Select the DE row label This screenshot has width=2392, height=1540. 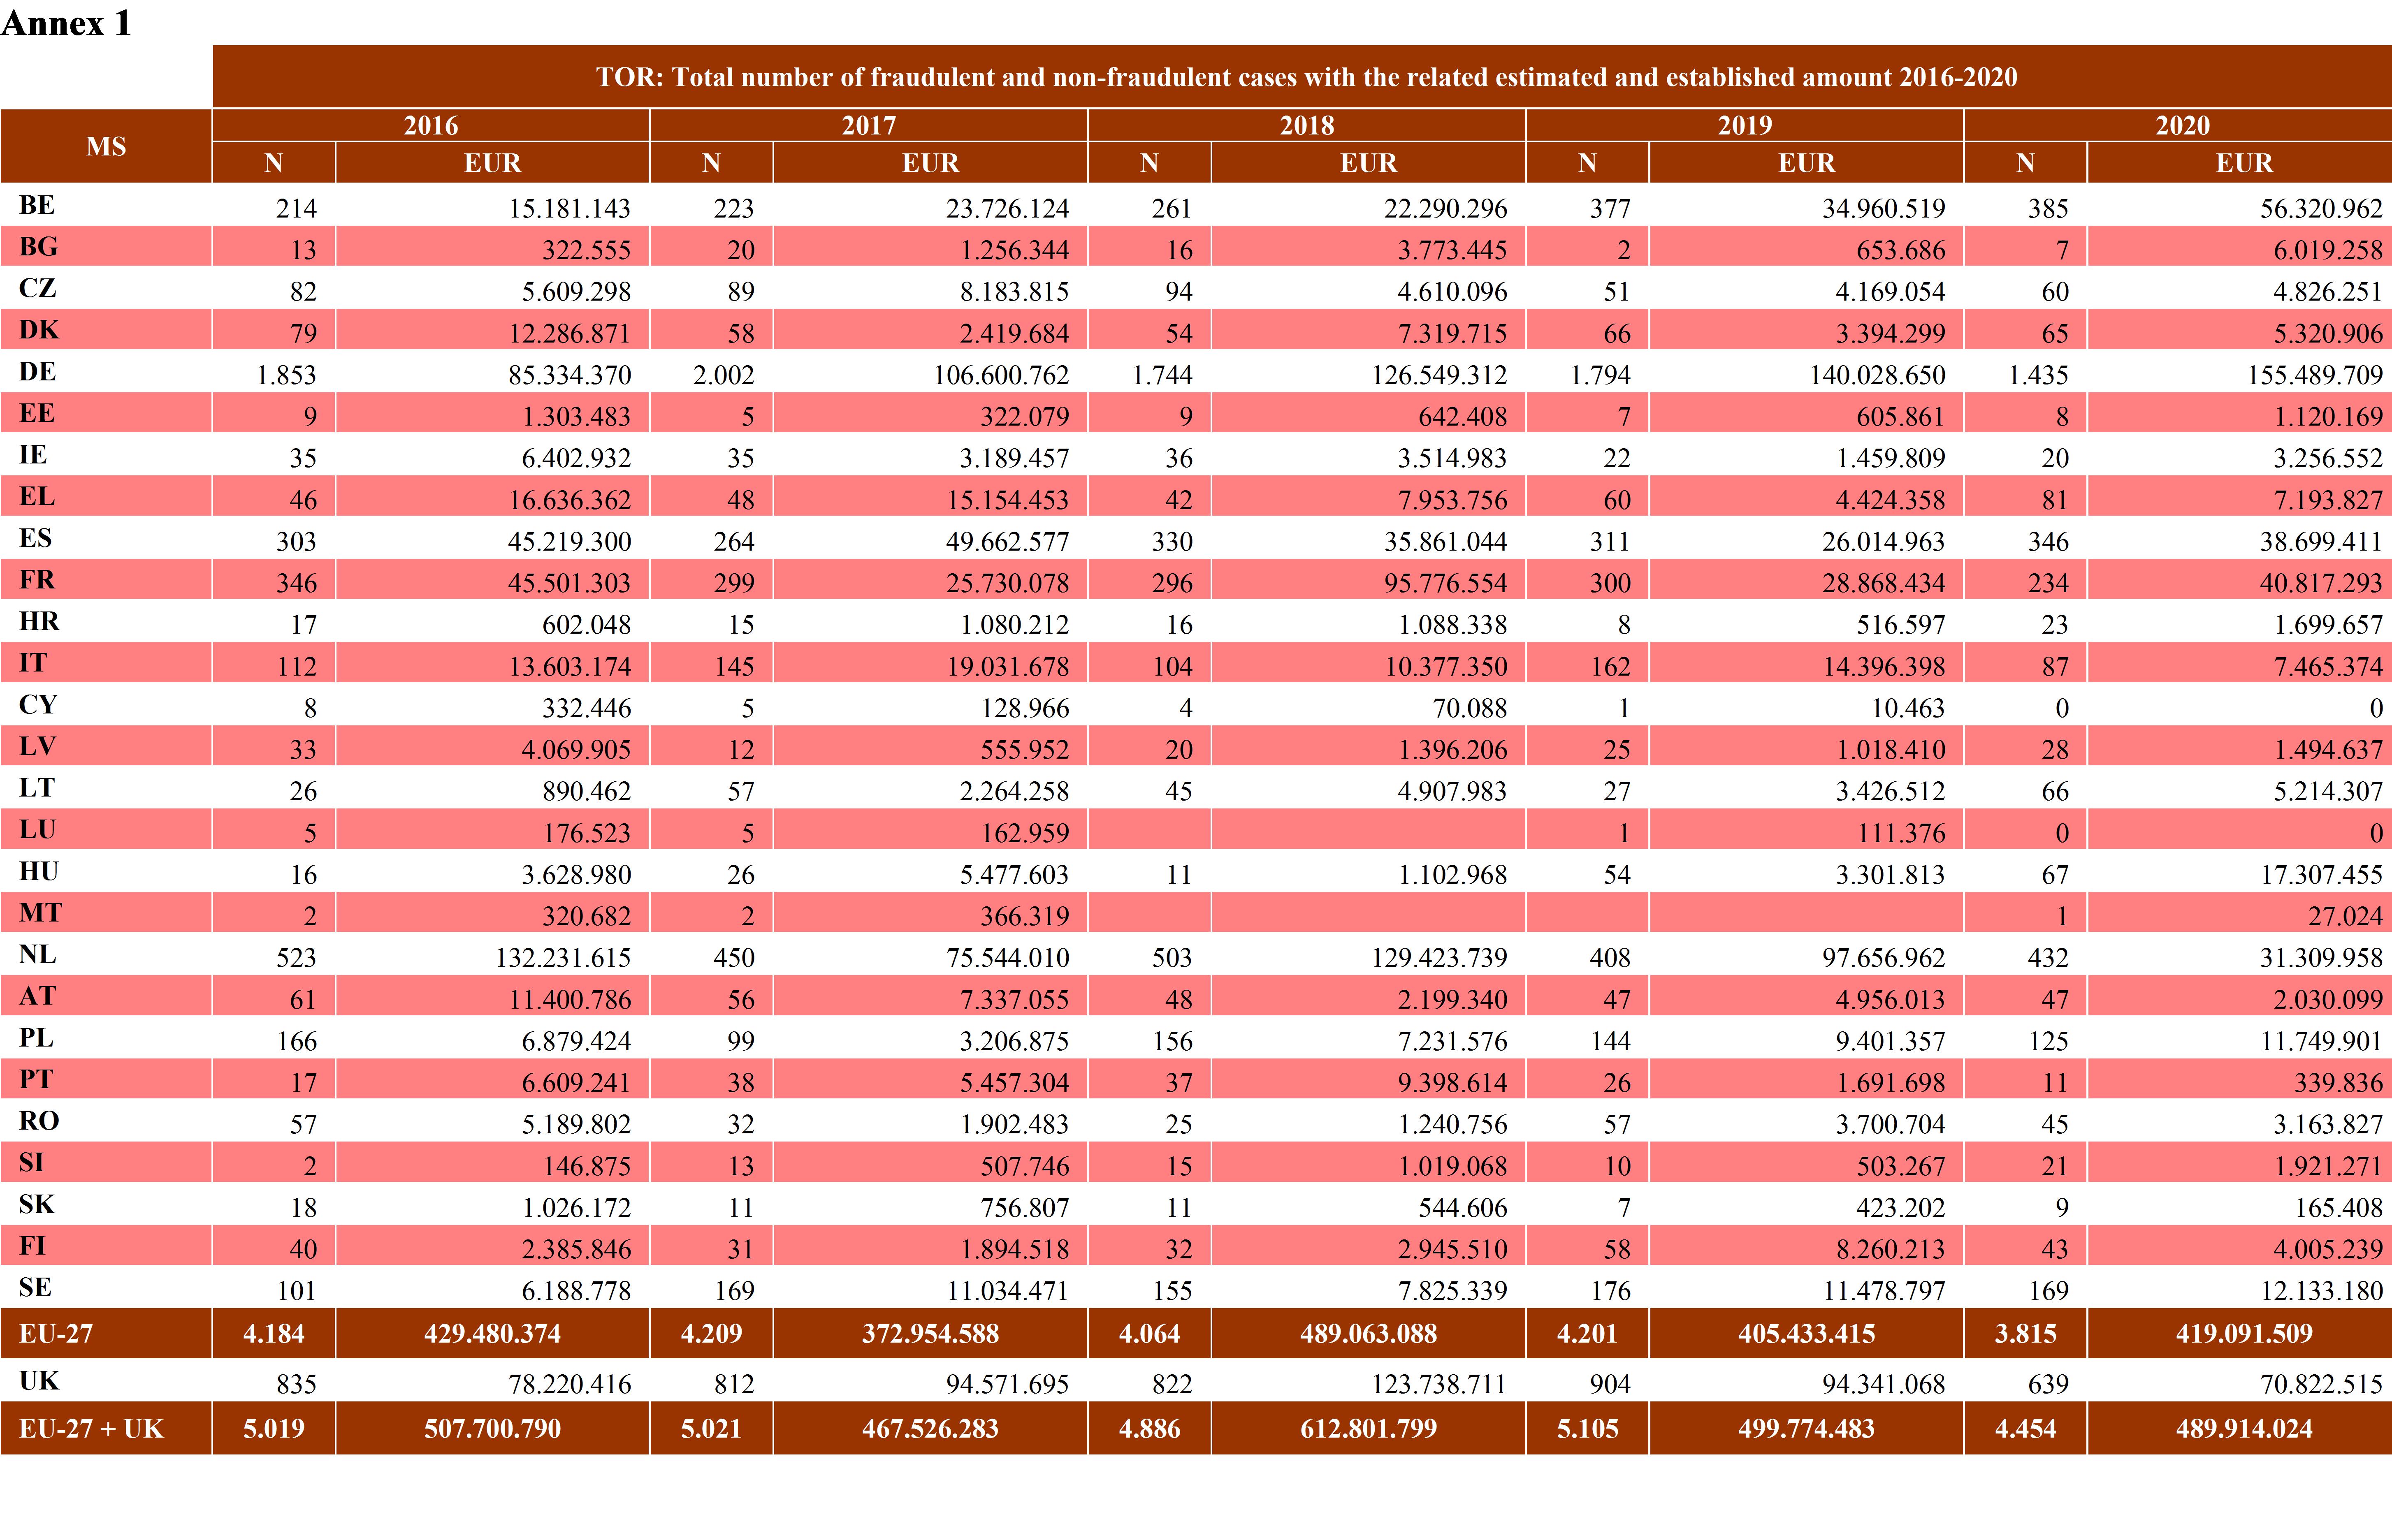pos(37,372)
